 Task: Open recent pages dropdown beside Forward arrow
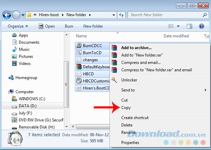(x=23, y=15)
